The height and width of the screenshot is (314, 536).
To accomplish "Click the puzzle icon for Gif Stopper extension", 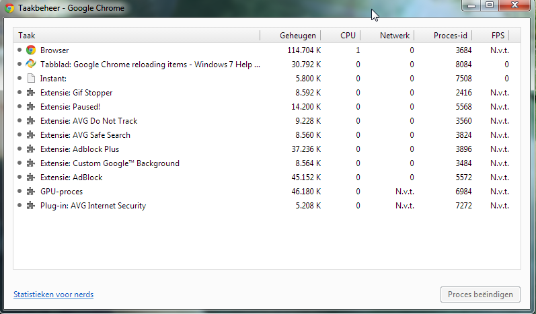I will pyautogui.click(x=31, y=93).
